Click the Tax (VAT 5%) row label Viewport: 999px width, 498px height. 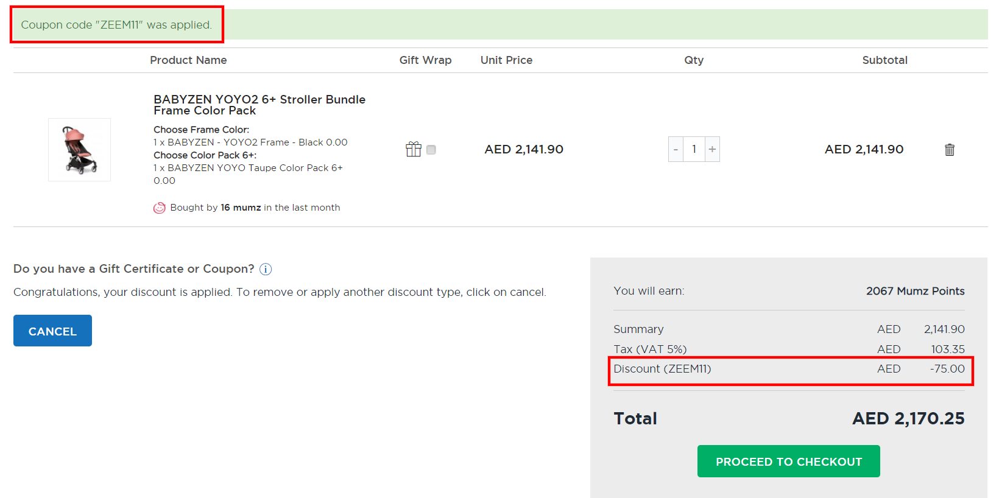(x=650, y=349)
